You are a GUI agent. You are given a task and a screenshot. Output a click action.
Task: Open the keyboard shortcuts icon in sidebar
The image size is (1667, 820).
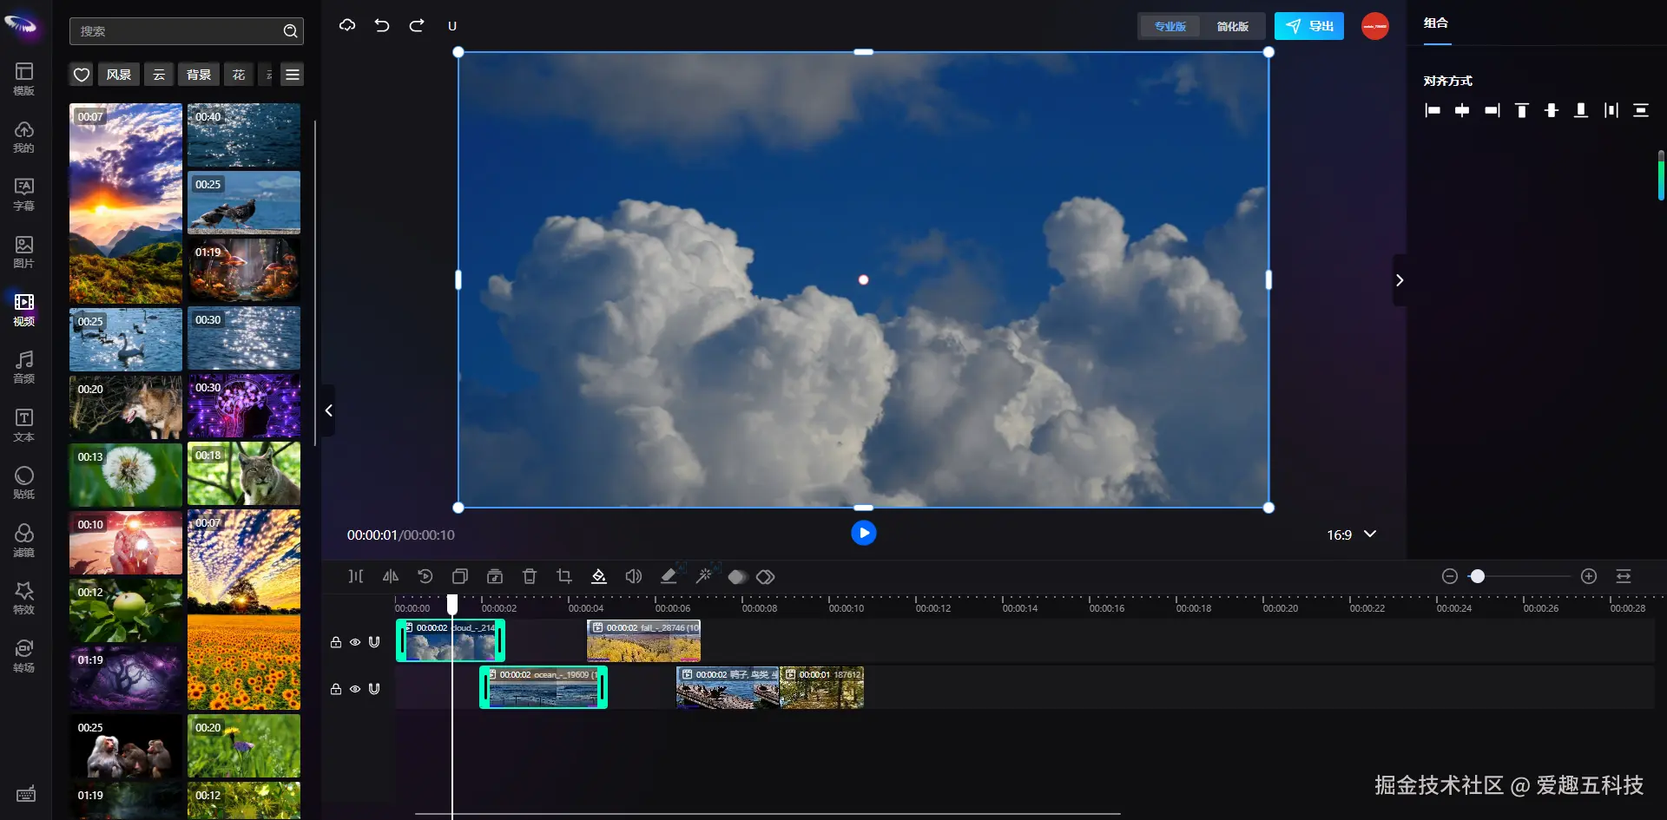[25, 794]
